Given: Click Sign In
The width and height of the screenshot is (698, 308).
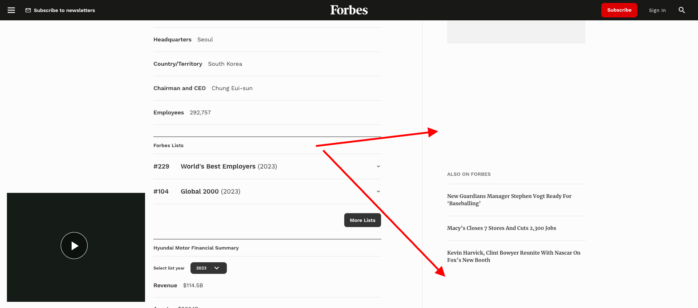Looking at the screenshot, I should [x=657, y=10].
